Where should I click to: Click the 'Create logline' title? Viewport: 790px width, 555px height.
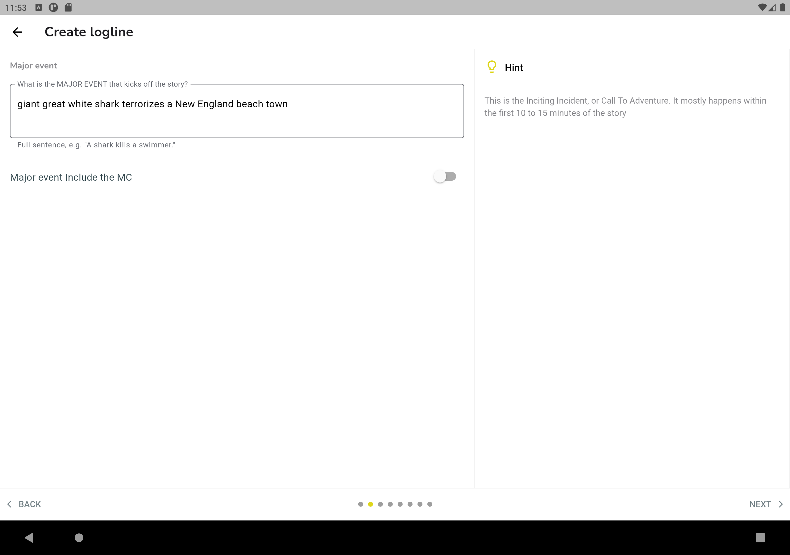click(89, 32)
